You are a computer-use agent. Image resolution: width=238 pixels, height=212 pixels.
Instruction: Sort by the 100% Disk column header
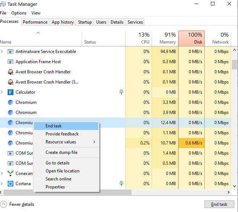tap(192, 38)
